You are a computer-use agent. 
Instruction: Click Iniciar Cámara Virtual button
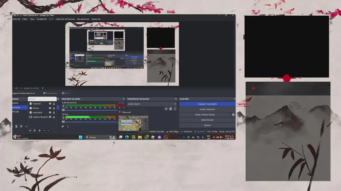205,115
